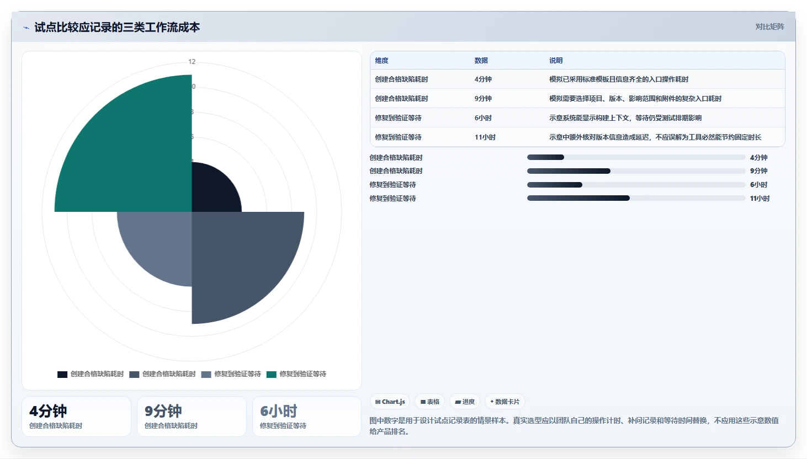Click the 12 axis label on chart
Viewport: 807px width, 459px height.
click(x=192, y=62)
